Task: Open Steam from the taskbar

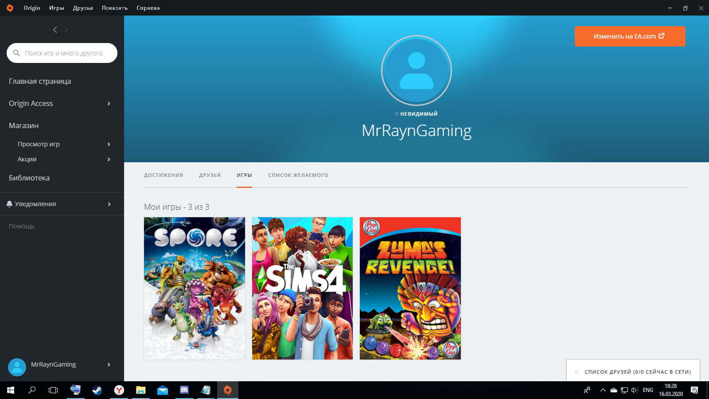Action: tap(97, 390)
